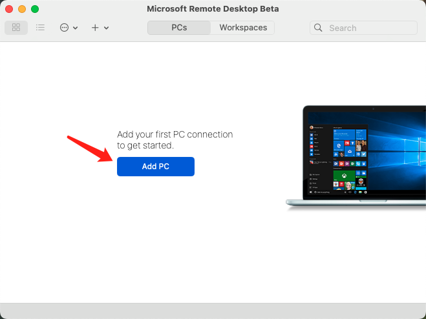Focus the Search field
This screenshot has height=319, width=426.
point(363,28)
